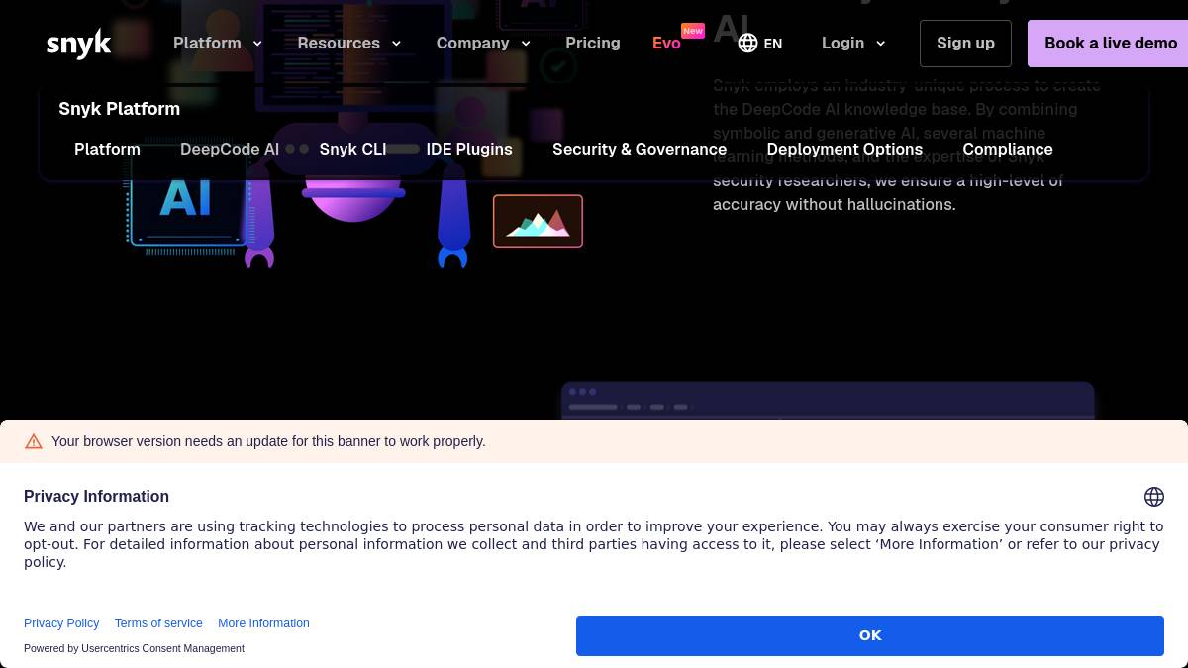Click the Snyk logo
This screenshot has width=1188, height=668.
pos(78,44)
